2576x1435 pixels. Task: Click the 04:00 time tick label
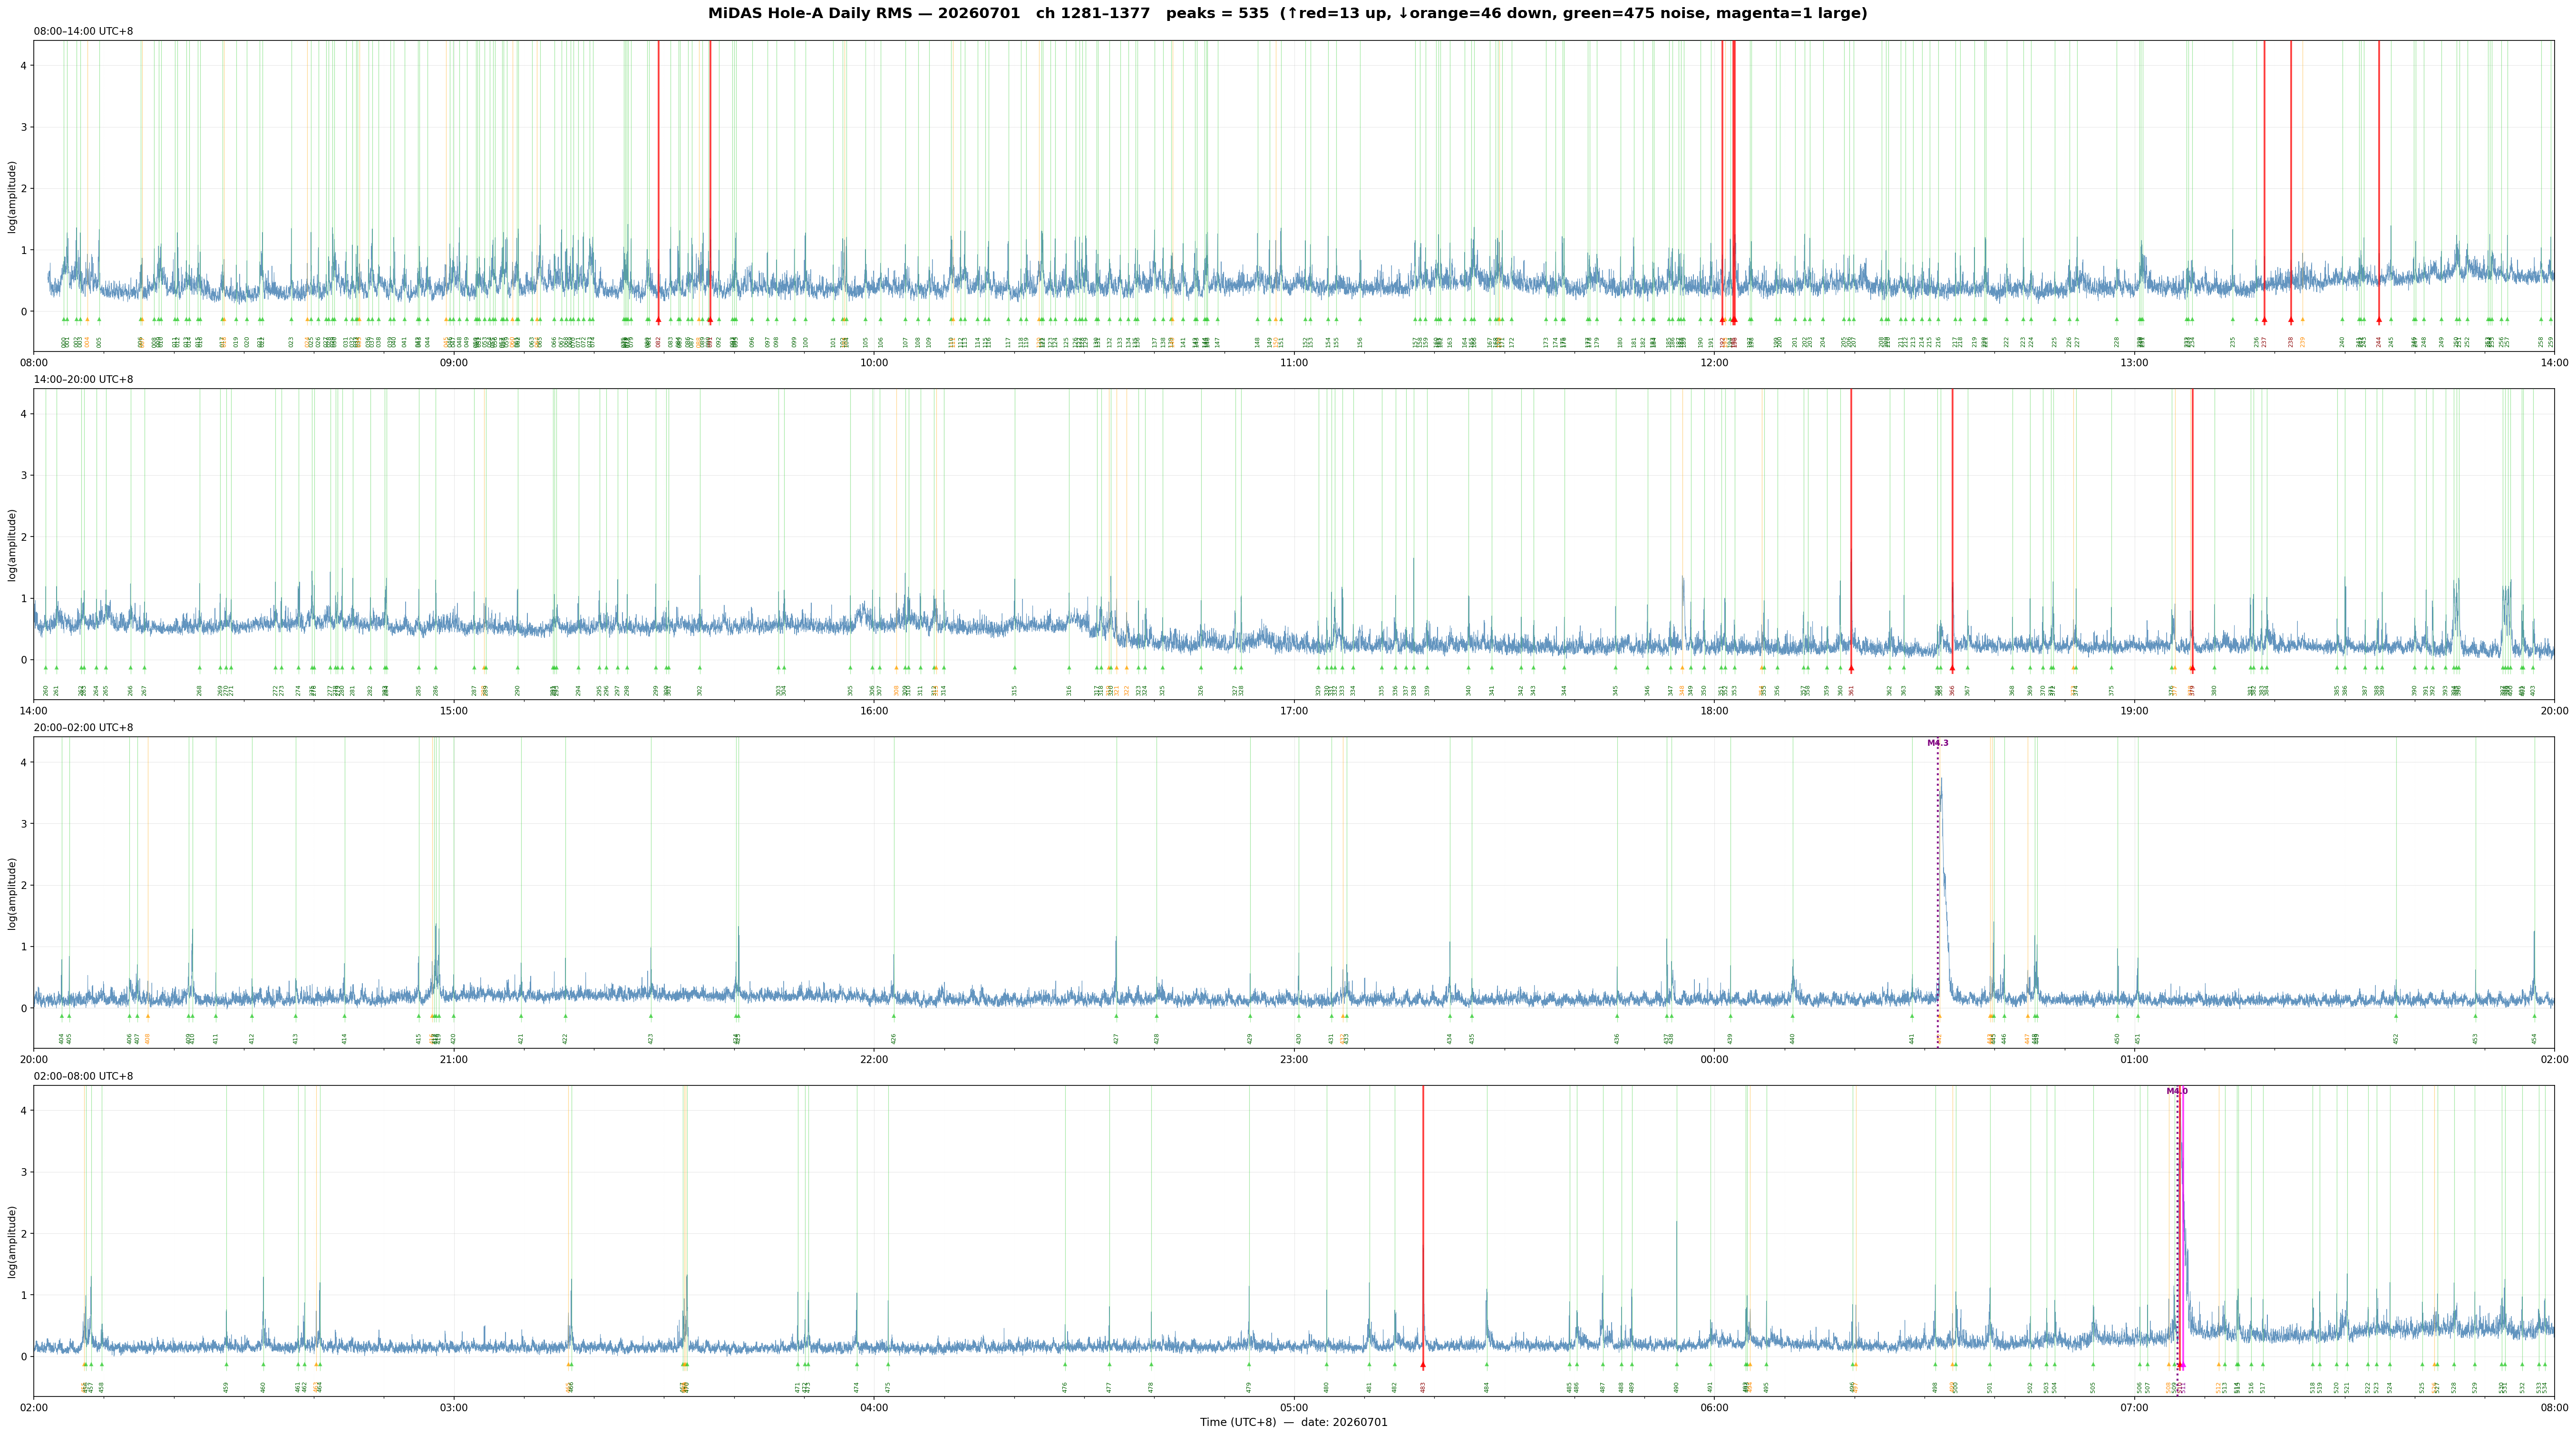(874, 1407)
